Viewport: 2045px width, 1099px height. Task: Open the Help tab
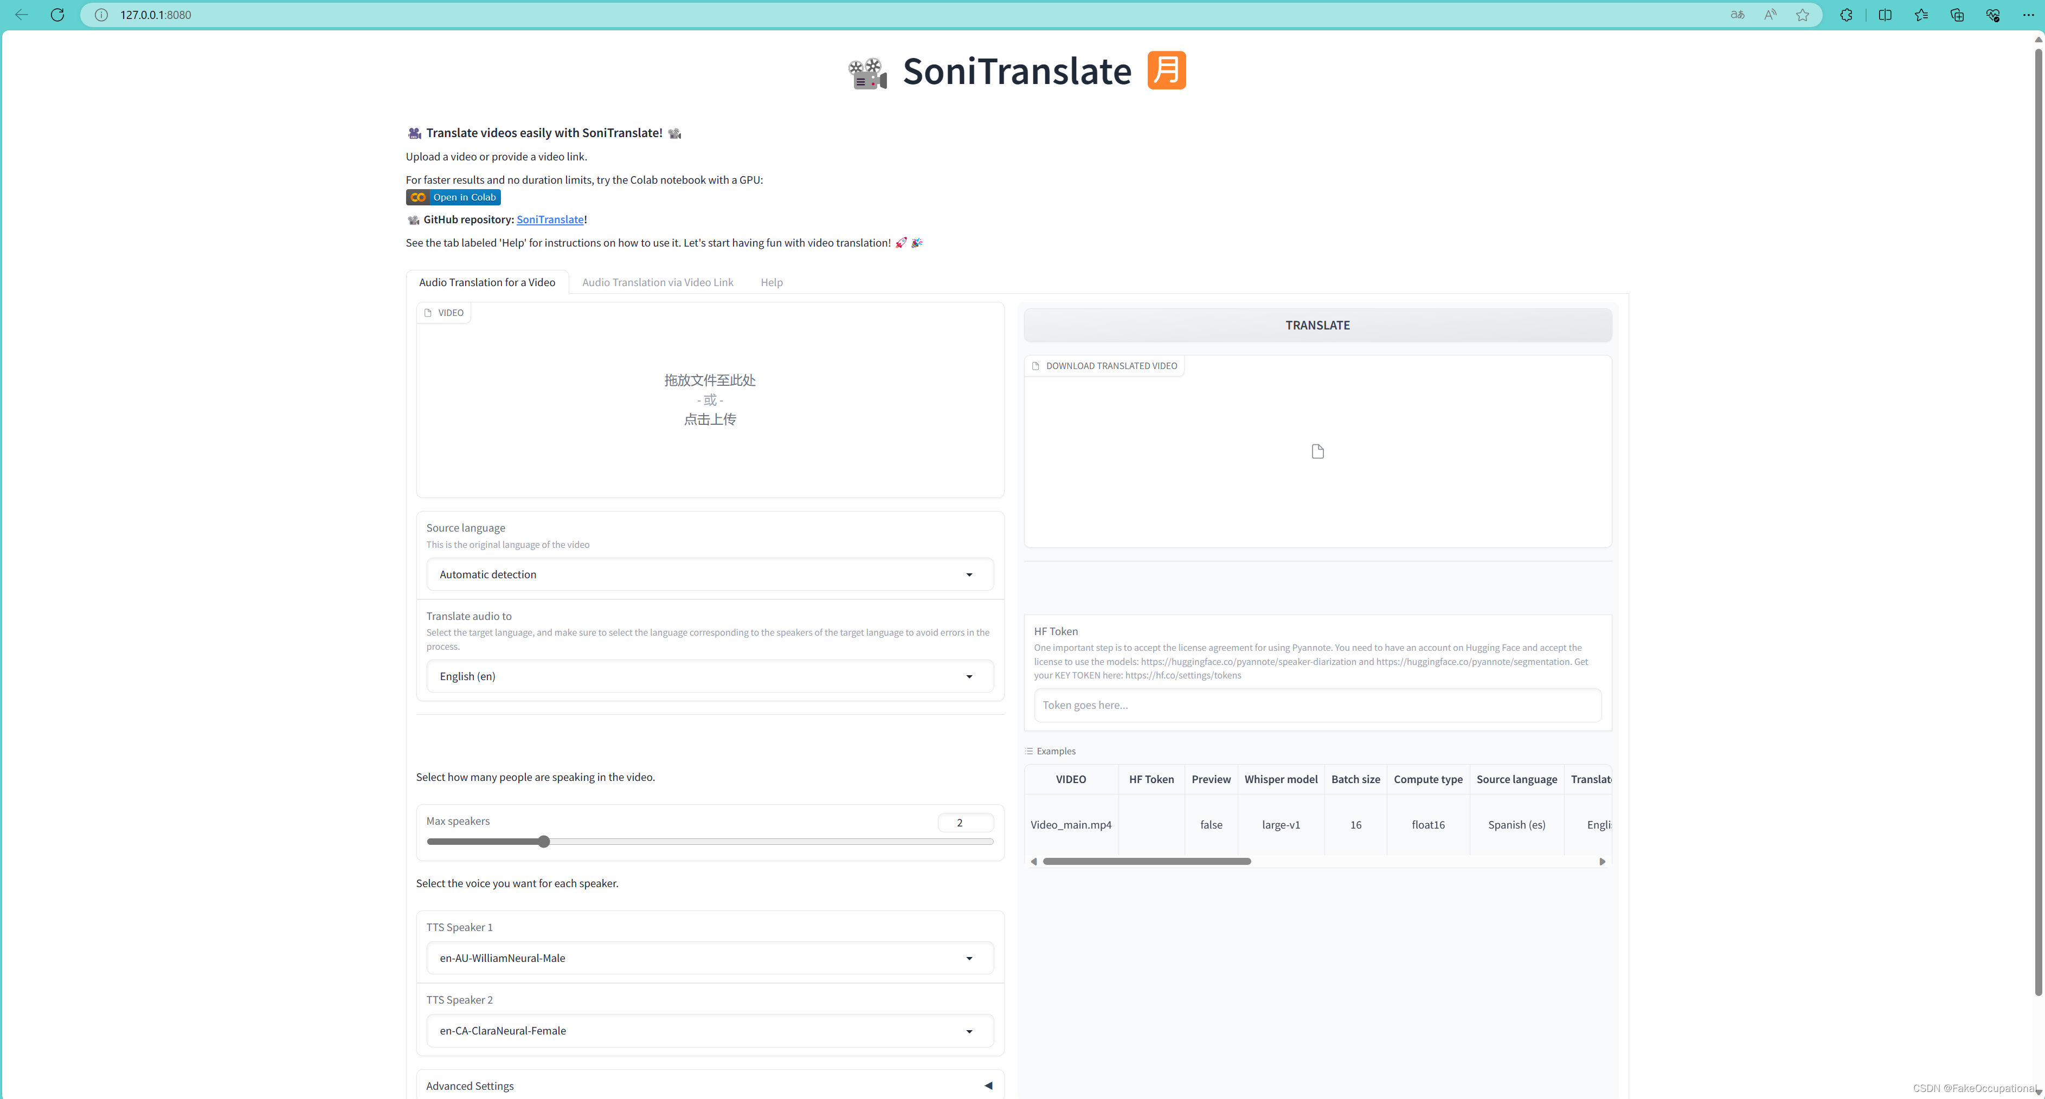point(771,282)
